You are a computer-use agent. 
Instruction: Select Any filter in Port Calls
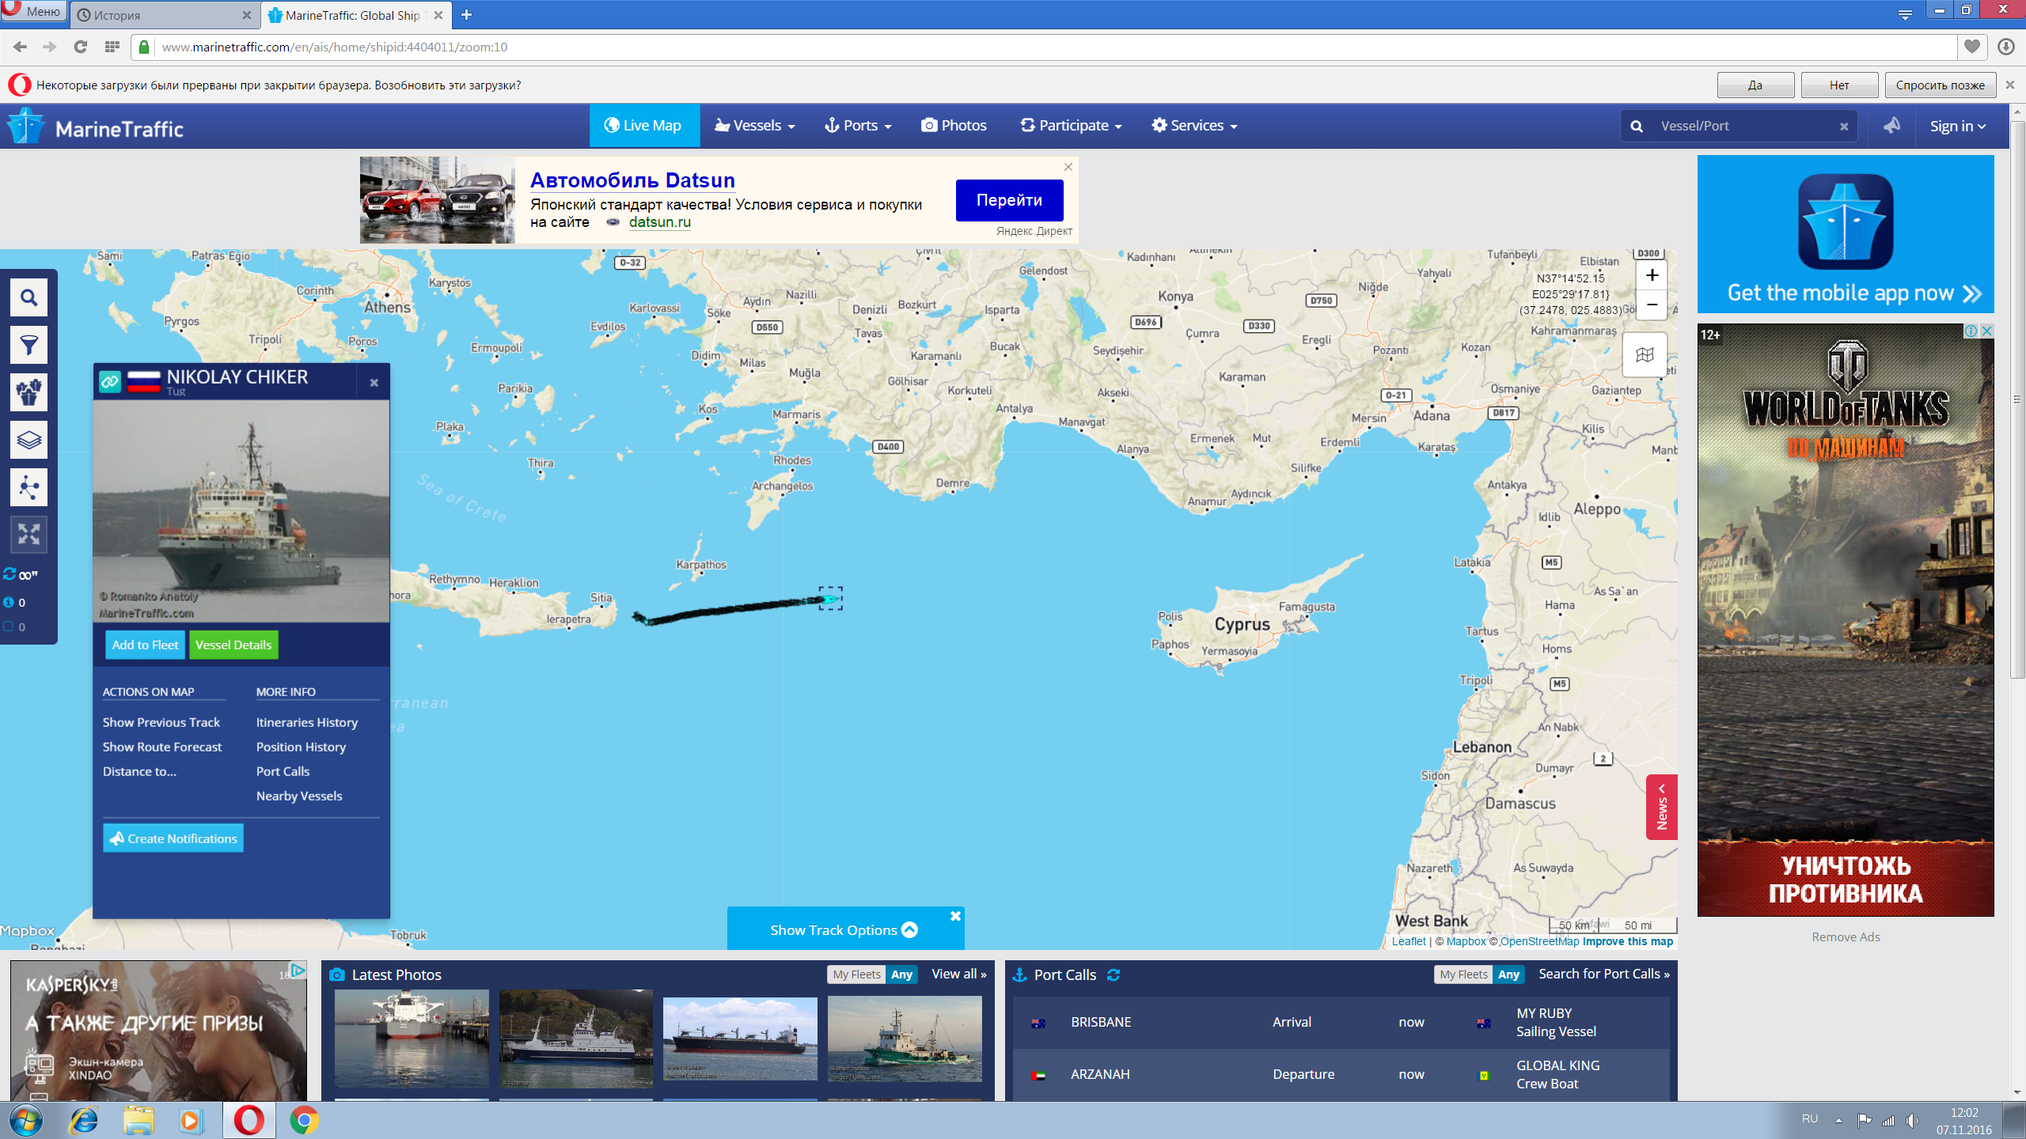click(1508, 974)
